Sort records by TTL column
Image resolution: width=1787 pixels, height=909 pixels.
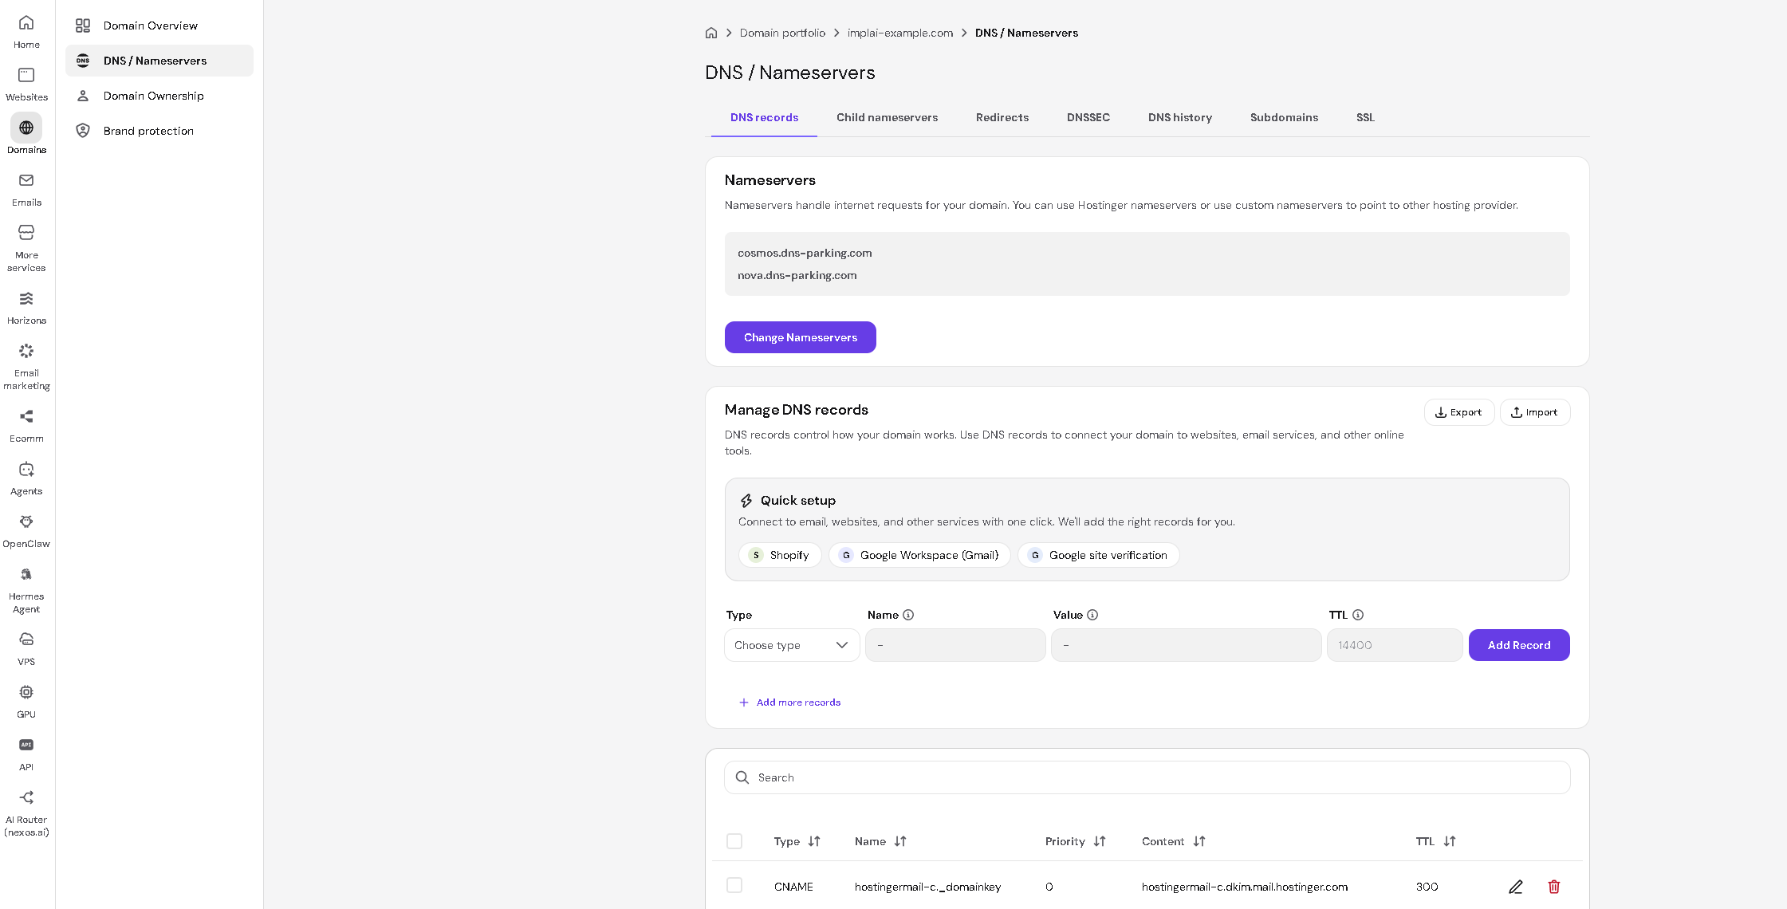[x=1450, y=841]
